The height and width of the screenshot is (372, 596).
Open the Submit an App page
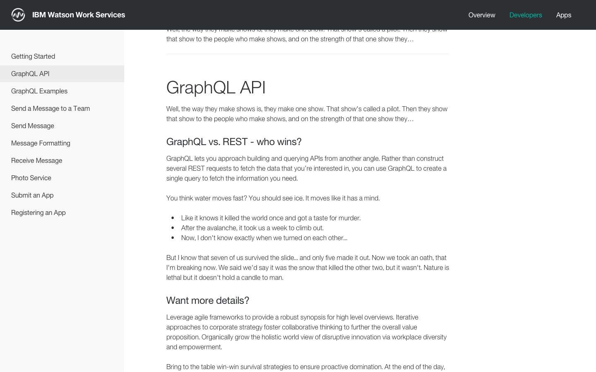32,195
